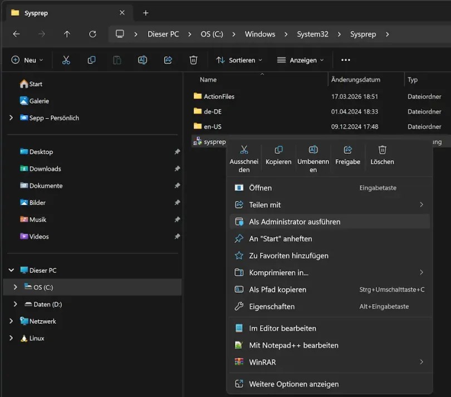Click chevron after Windows in address bar
Viewport: 451px width, 397px height.
click(x=286, y=34)
